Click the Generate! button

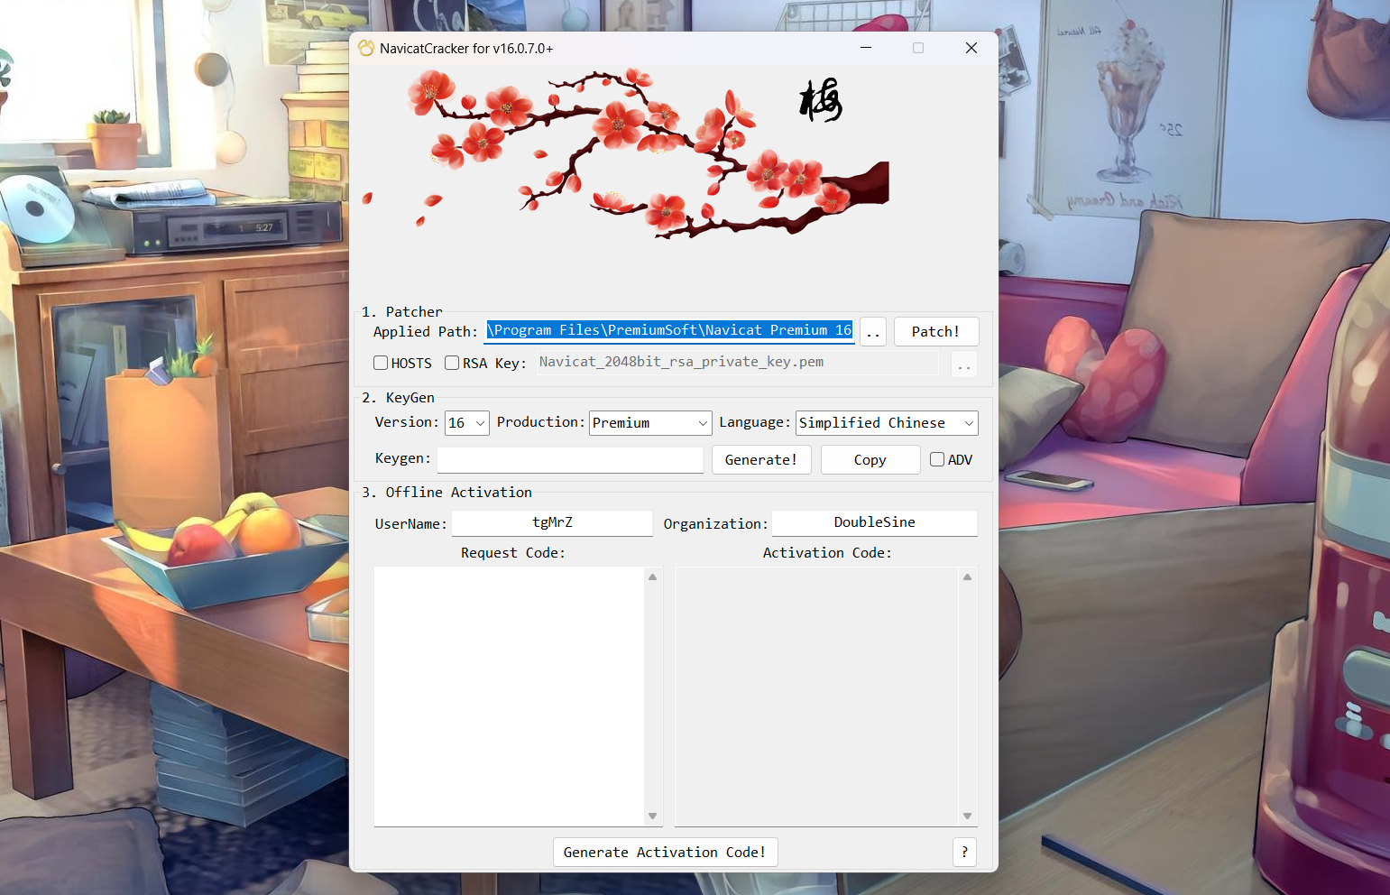tap(761, 460)
